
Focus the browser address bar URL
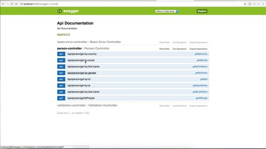click(x=41, y=4)
